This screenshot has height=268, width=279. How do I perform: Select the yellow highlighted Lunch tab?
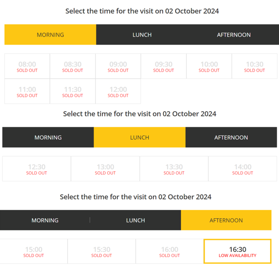[x=140, y=137]
